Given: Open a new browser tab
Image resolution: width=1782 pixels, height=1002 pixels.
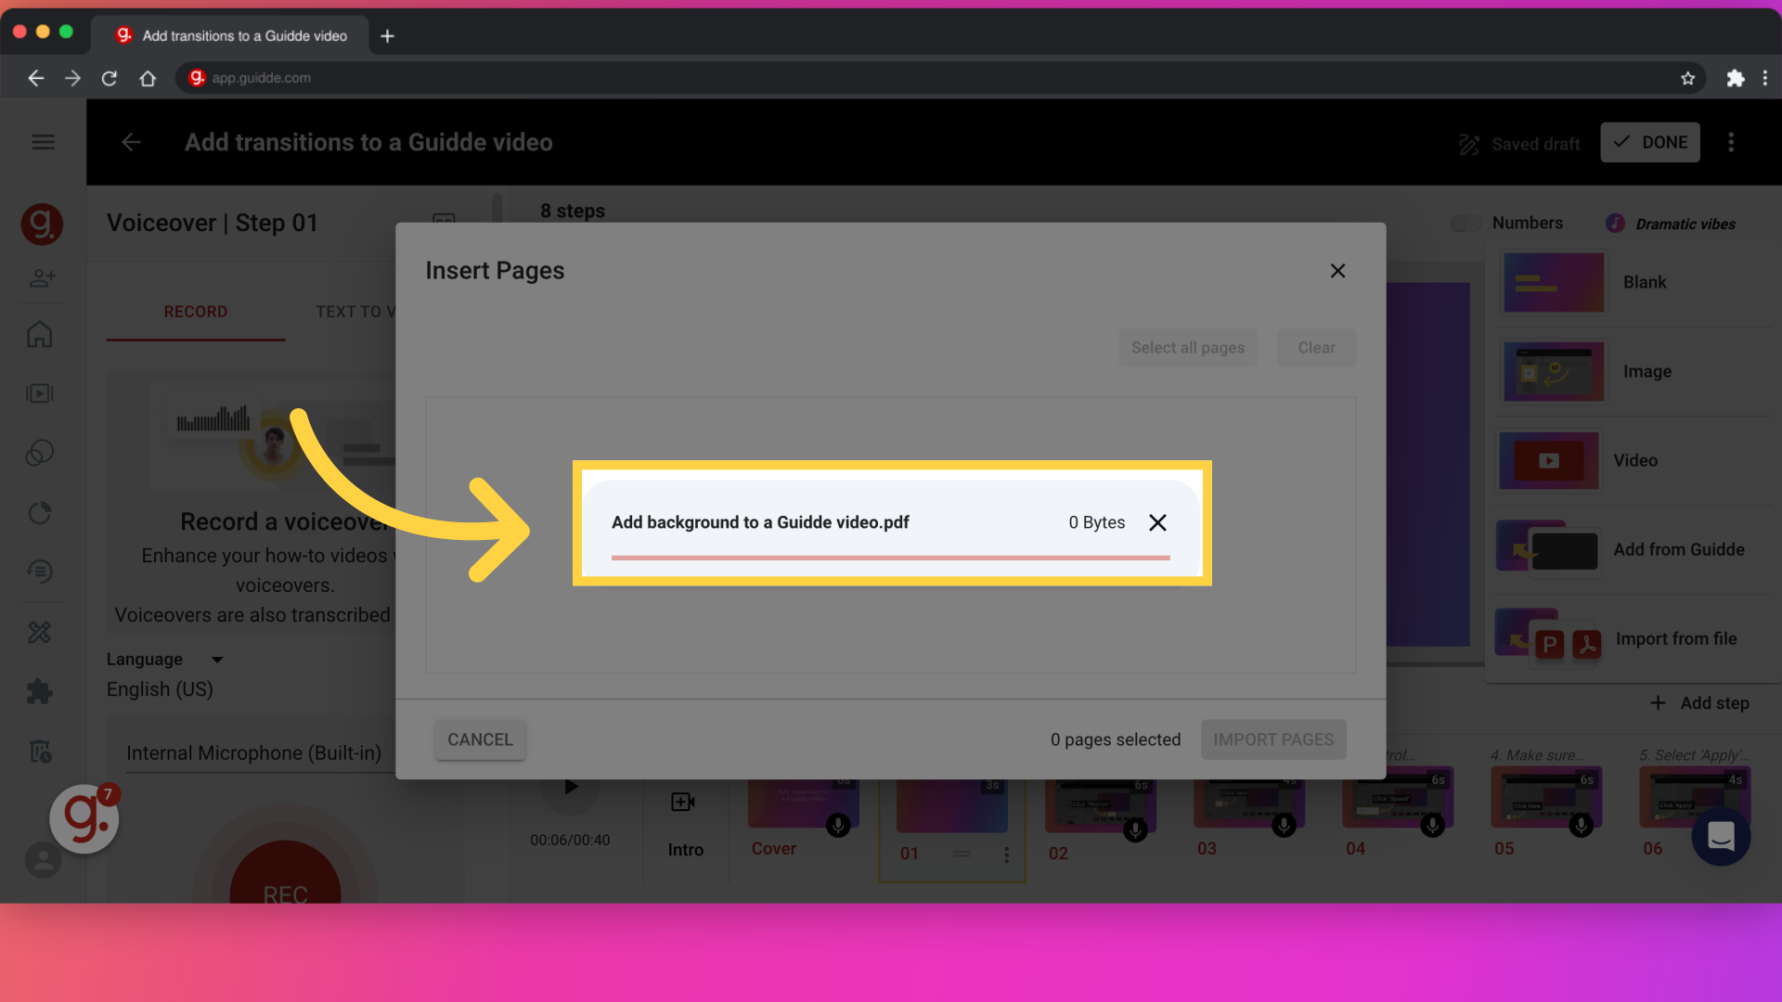Looking at the screenshot, I should pyautogui.click(x=387, y=36).
